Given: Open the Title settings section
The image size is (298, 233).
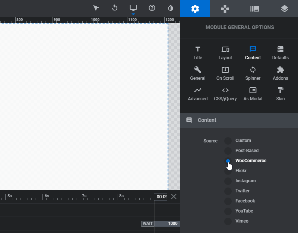Looking at the screenshot, I should tap(198, 53).
